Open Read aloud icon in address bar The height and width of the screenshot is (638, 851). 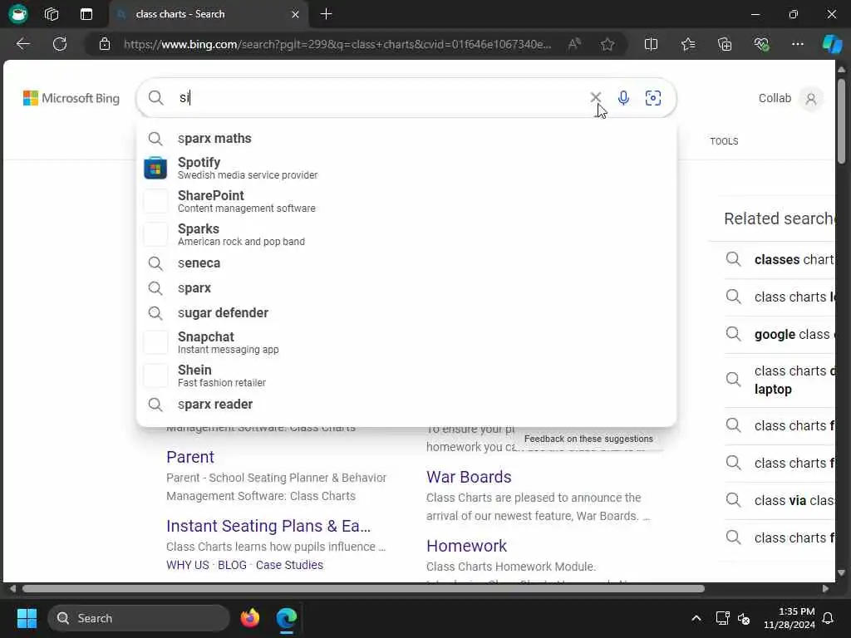pyautogui.click(x=574, y=44)
